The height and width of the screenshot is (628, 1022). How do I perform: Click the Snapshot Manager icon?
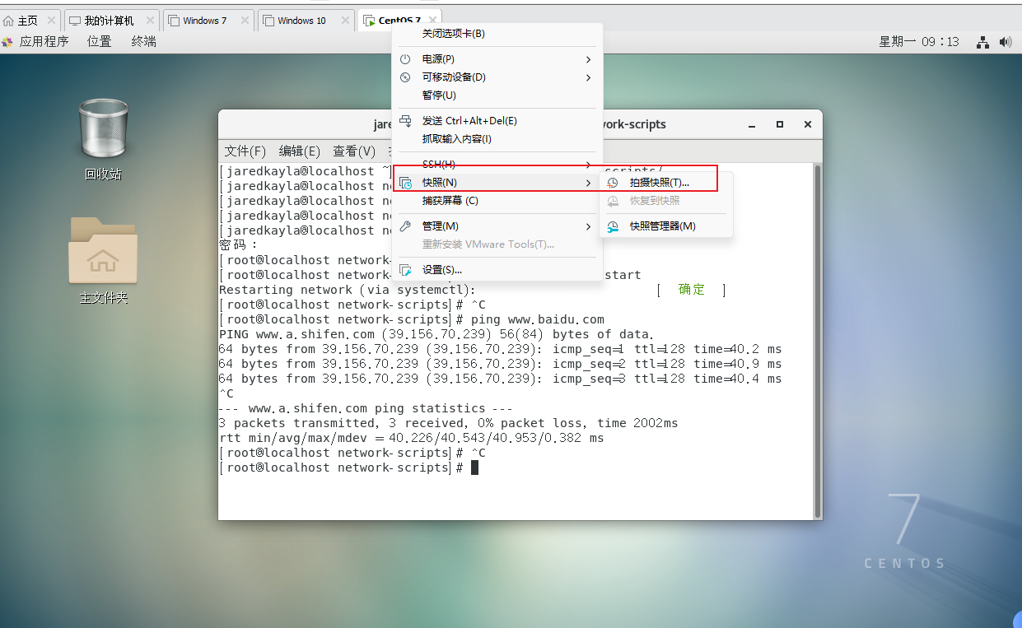point(613,226)
